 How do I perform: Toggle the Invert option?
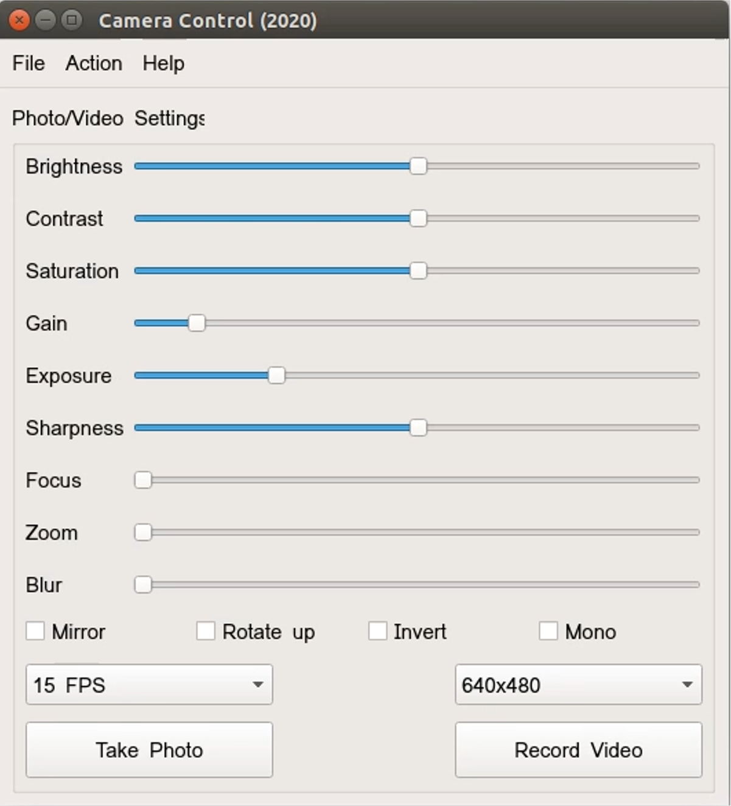377,631
